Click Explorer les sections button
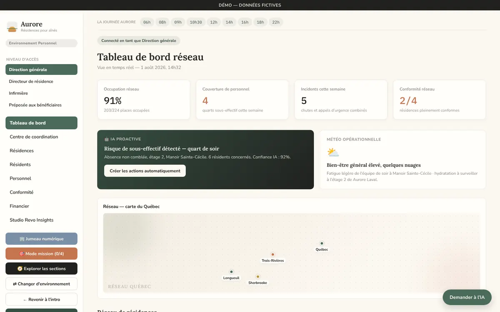The height and width of the screenshot is (312, 500). tap(41, 269)
